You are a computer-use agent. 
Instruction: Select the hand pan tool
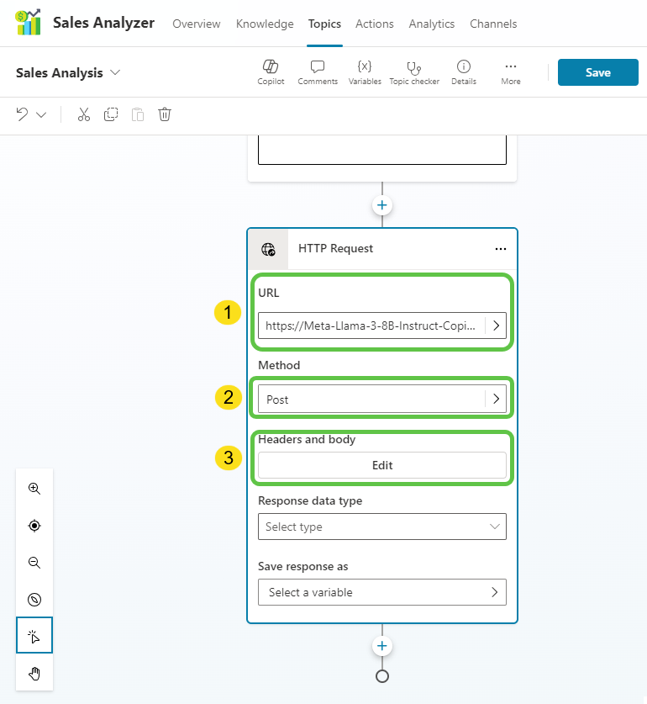(34, 673)
